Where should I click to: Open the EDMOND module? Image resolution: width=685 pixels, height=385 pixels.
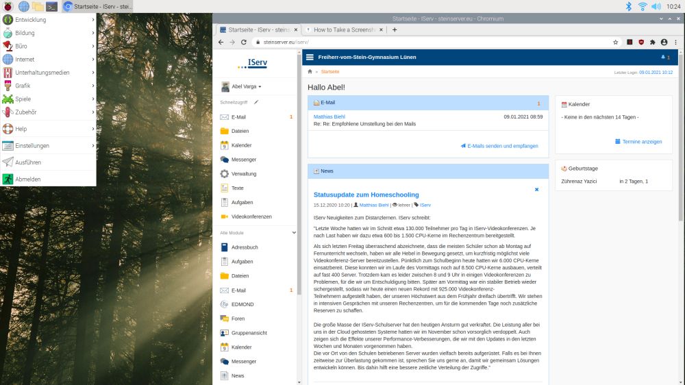[243, 304]
